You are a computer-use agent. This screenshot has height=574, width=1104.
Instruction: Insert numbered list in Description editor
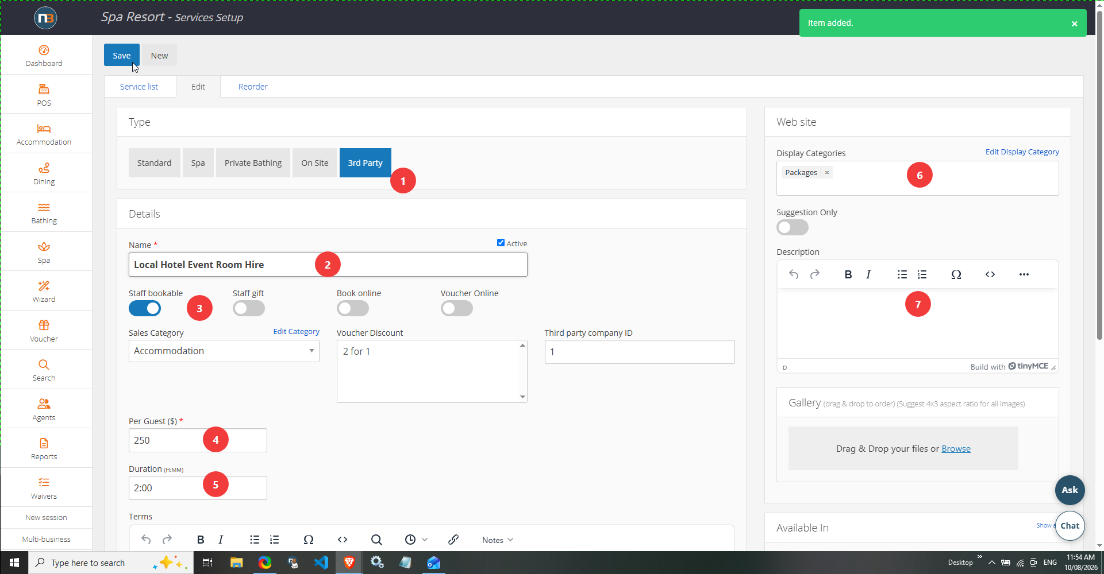point(922,274)
